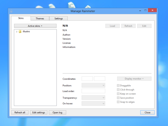The width and height of the screenshot is (168, 126).
Task: Click the bold N/A skin title
Action: tap(65, 26)
